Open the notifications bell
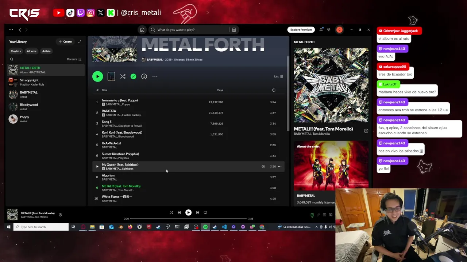The height and width of the screenshot is (262, 467). tap(321, 30)
